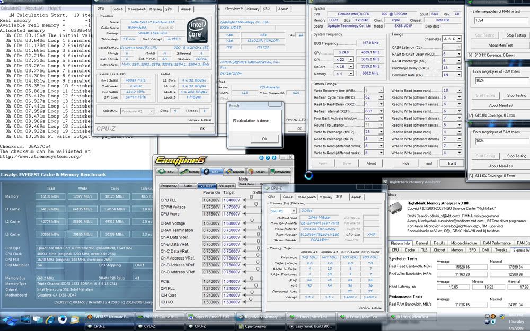This screenshot has width=530, height=331.
Task: Click the EasyTune6 info 'i' icon
Action: click(x=274, y=158)
